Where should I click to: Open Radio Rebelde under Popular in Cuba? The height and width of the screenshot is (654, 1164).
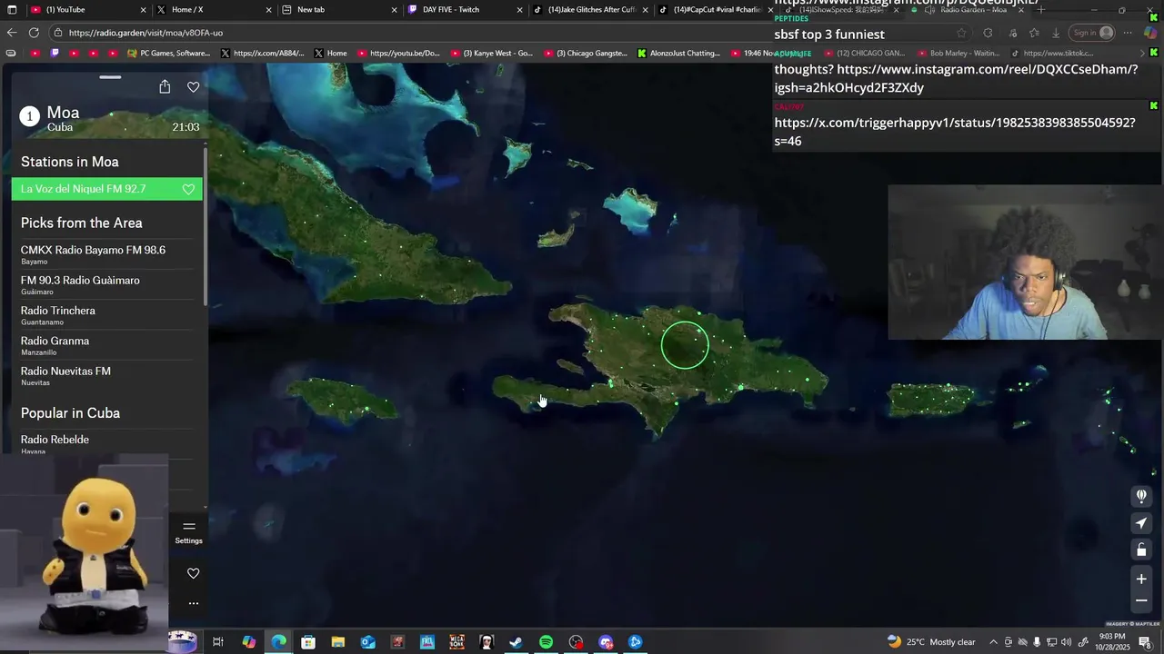coord(107,443)
